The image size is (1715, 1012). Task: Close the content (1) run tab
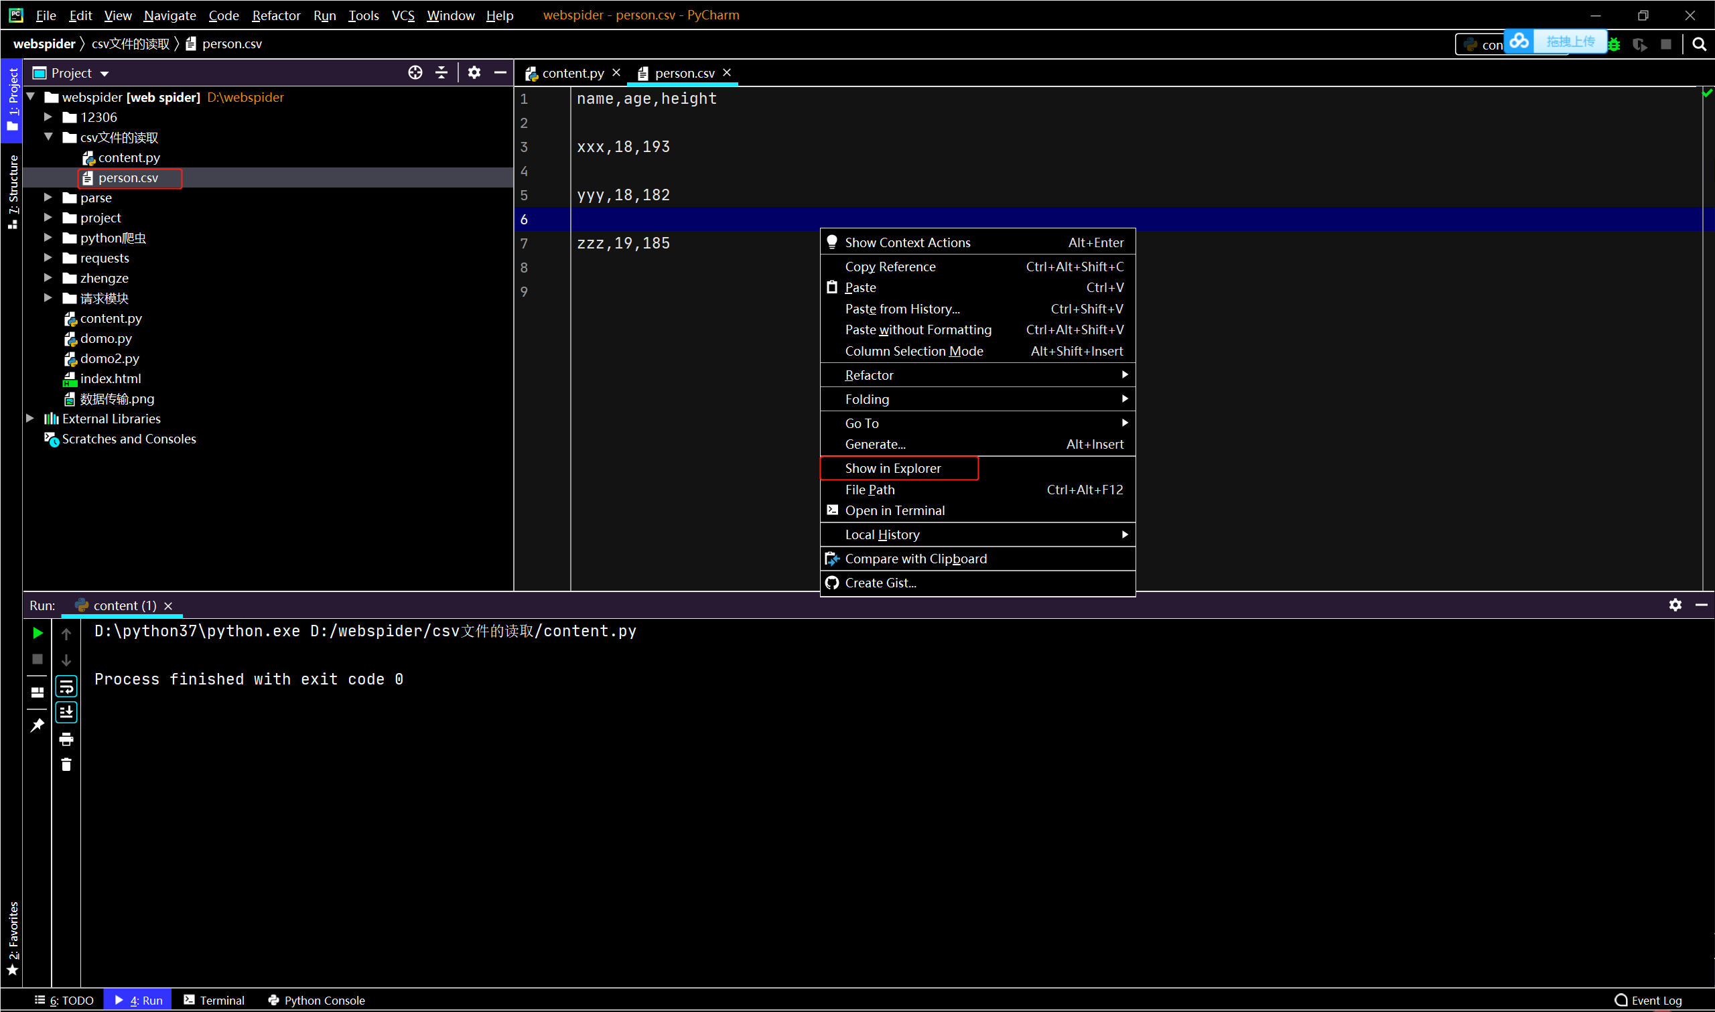click(167, 605)
